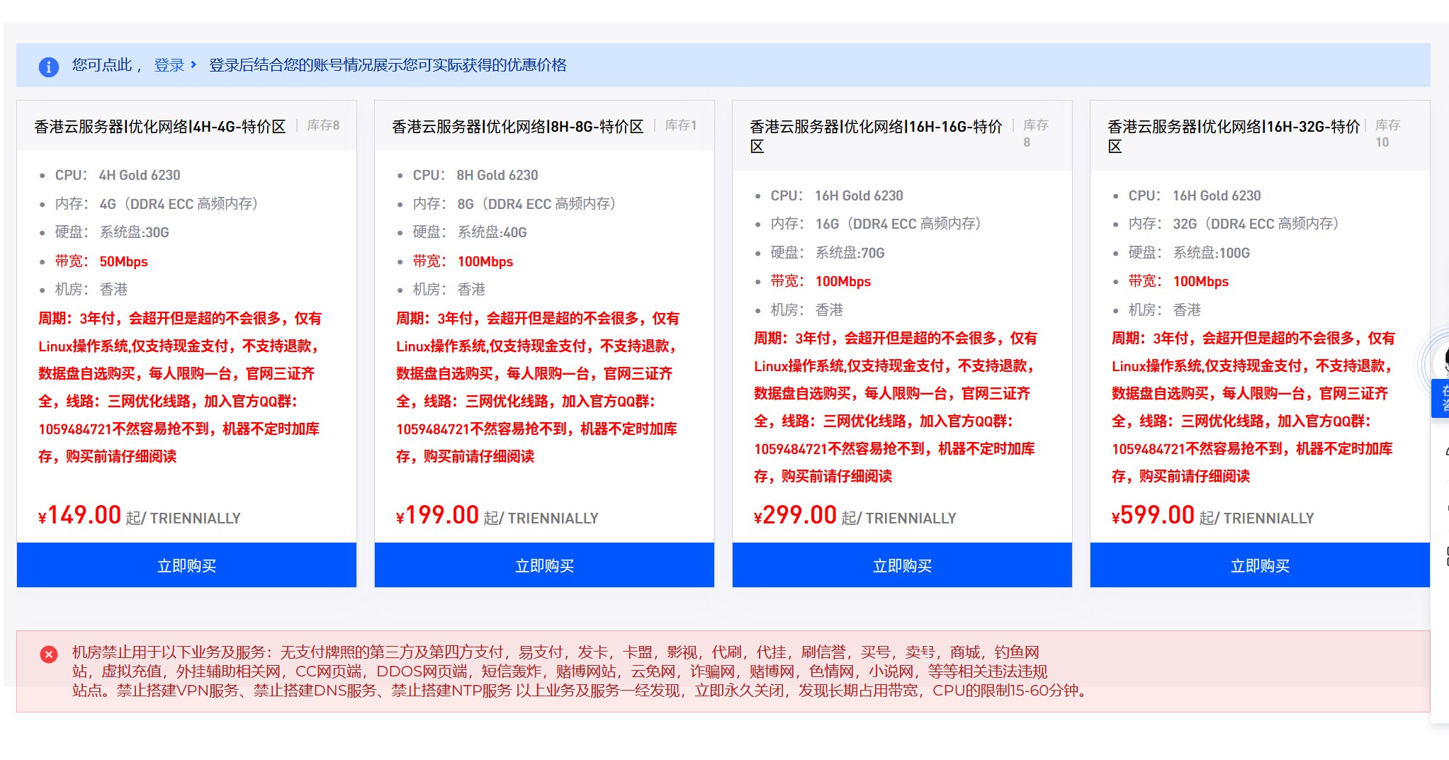
Task: Buy the 16H-16G plan with 立即购买
Action: click(901, 565)
